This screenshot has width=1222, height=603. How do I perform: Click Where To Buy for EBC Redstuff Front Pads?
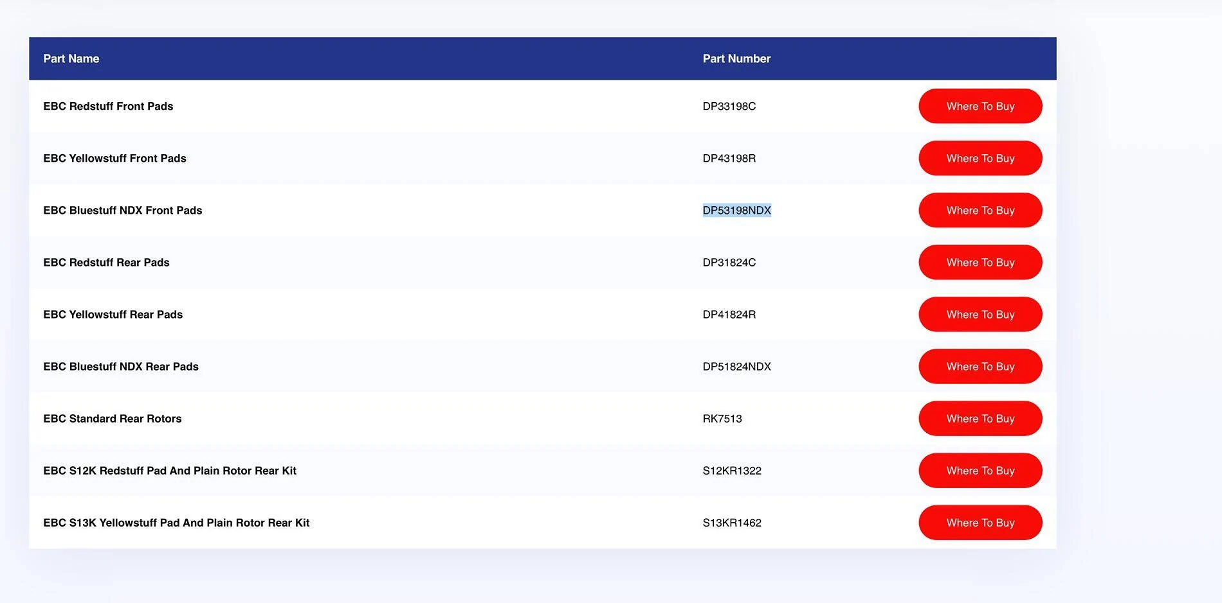(x=980, y=106)
